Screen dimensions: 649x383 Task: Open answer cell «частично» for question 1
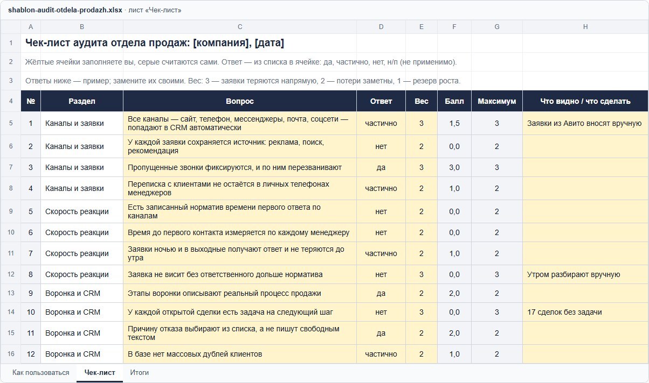pos(381,123)
